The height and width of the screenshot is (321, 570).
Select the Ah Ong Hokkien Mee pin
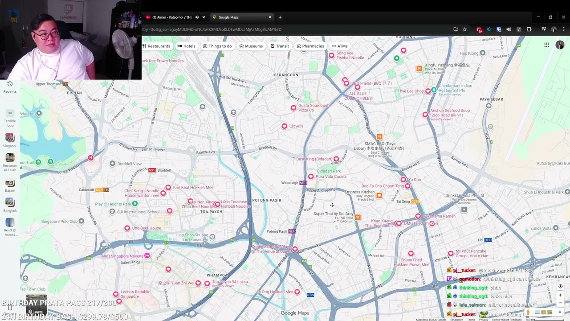pyautogui.click(x=297, y=292)
